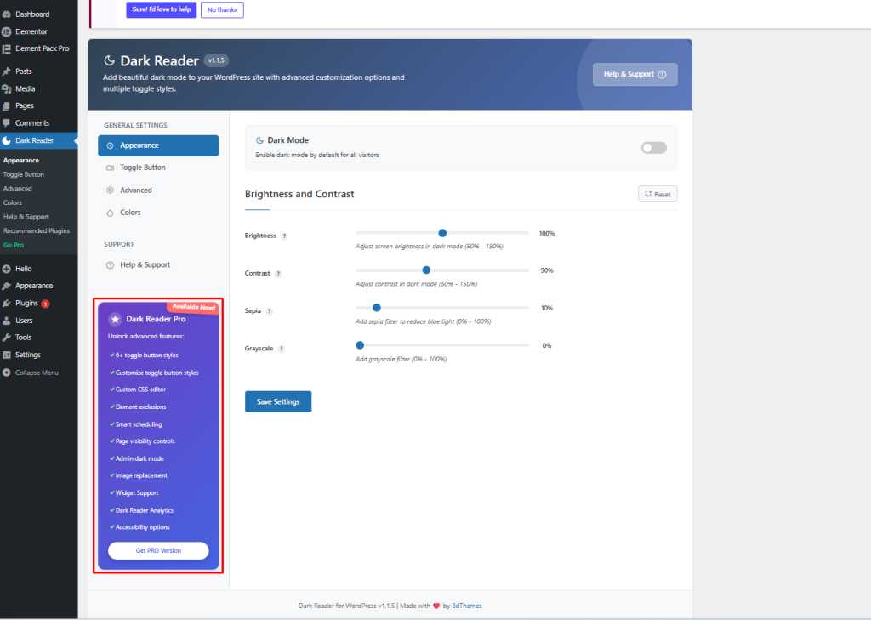Open Advanced in Dark Reader submenu
This screenshot has width=871, height=620.
[18, 189]
